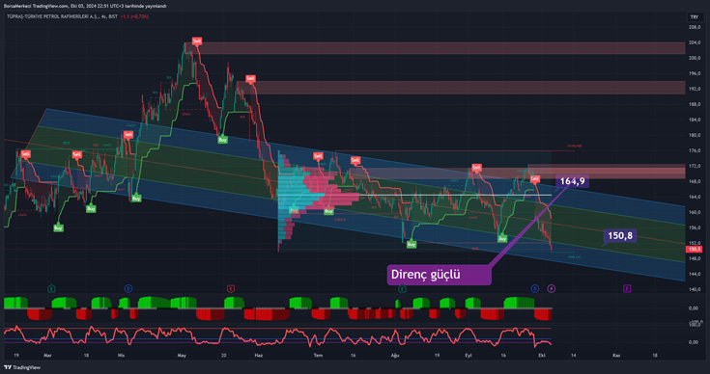Click the Mar date on the time axis
710x374 pixels.
47,356
